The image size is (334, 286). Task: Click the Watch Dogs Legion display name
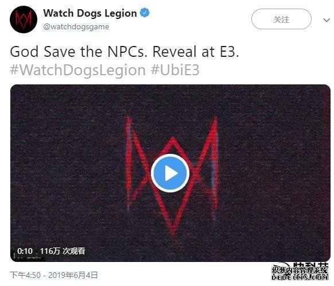coord(90,13)
